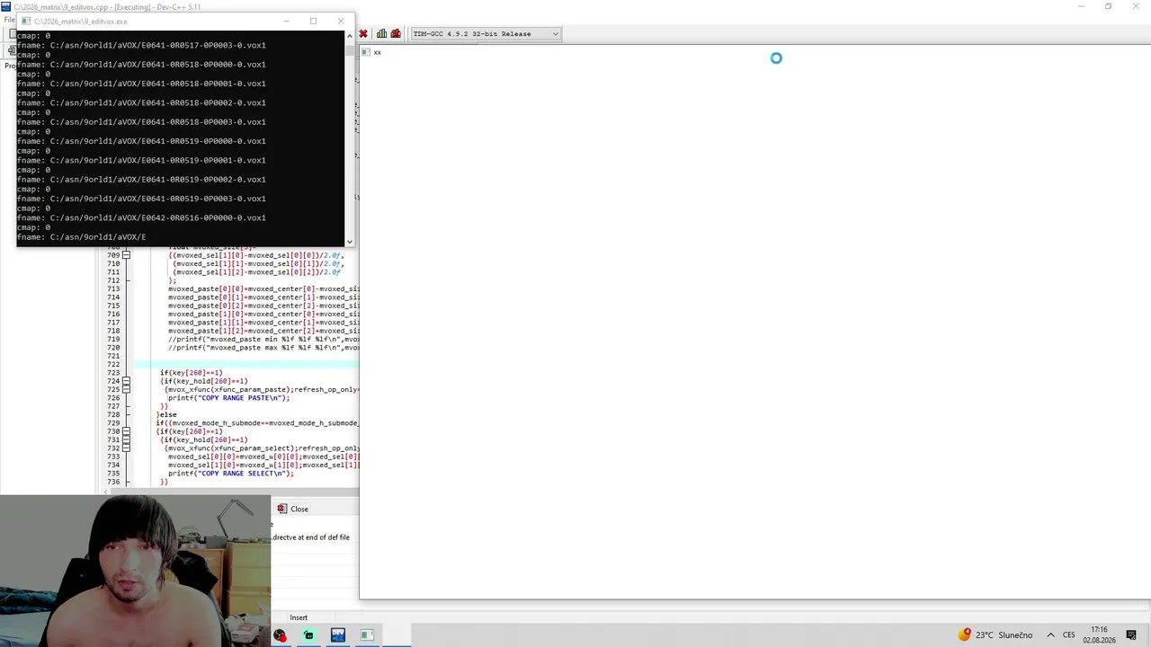Minimize the 9_editvox.exe console window

click(x=287, y=22)
